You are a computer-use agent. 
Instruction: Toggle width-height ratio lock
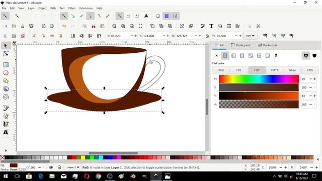(x=207, y=36)
